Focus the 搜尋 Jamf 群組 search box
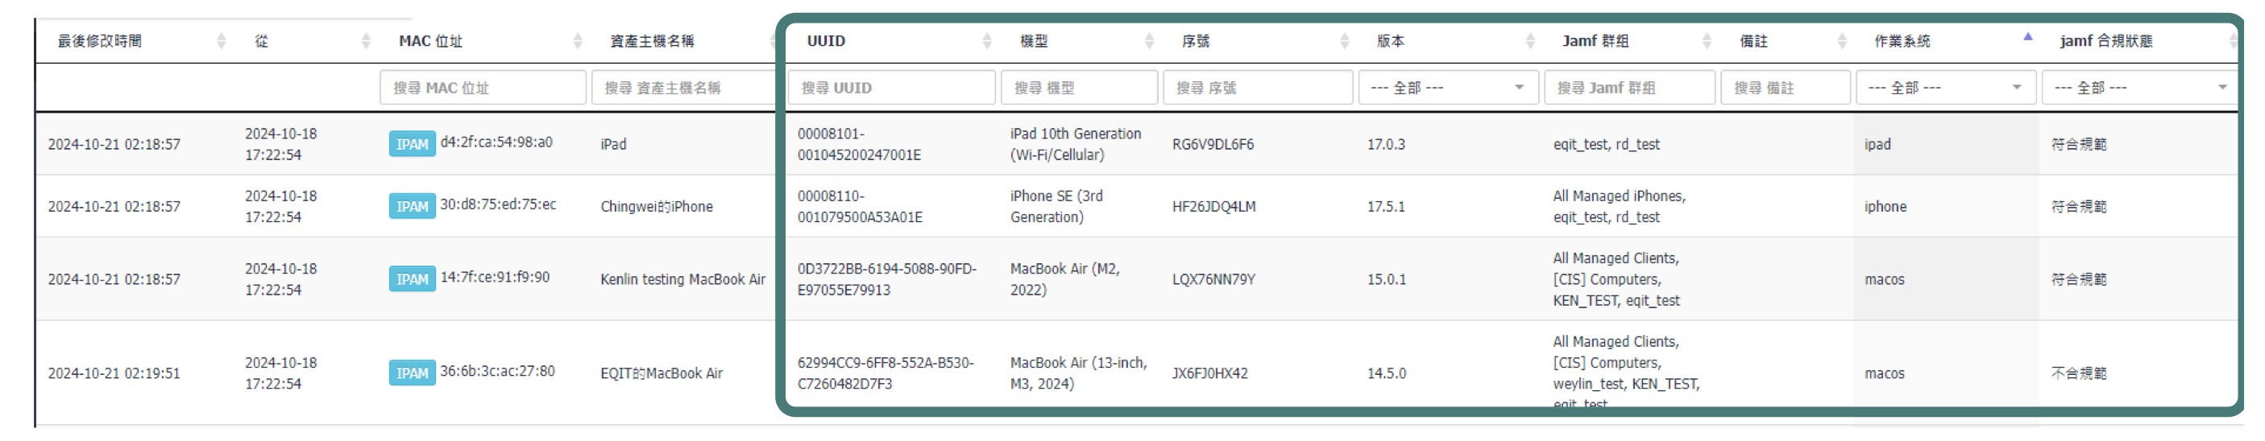The height and width of the screenshot is (441, 2265). (1628, 88)
